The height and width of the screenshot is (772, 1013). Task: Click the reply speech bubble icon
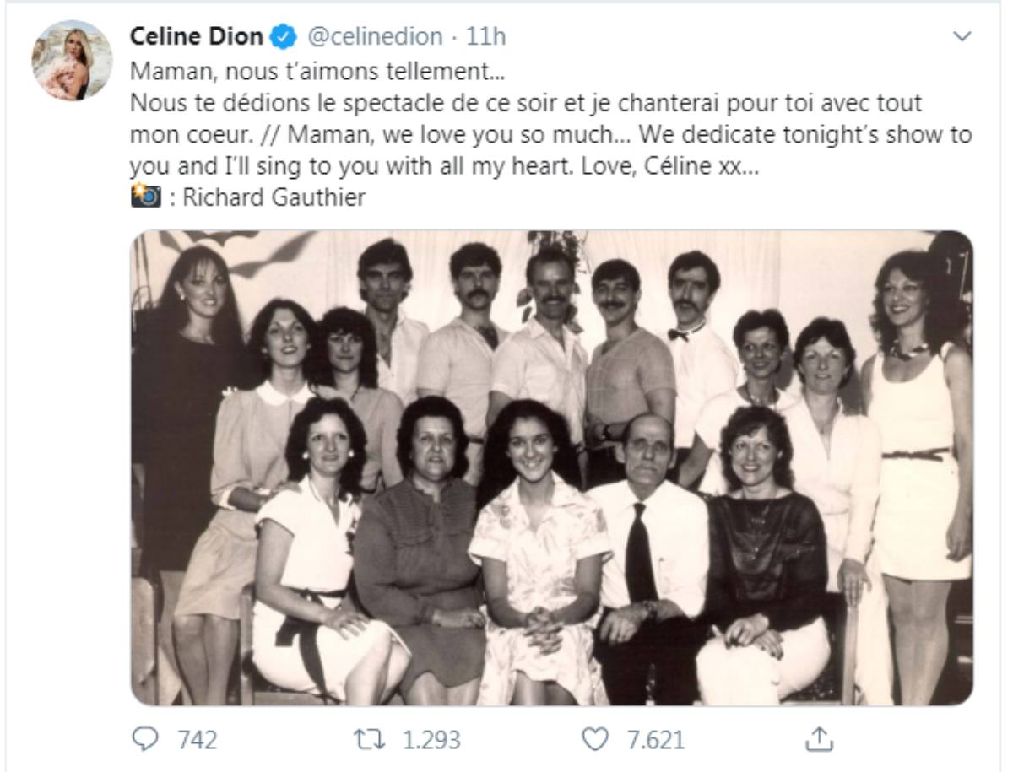(x=144, y=740)
